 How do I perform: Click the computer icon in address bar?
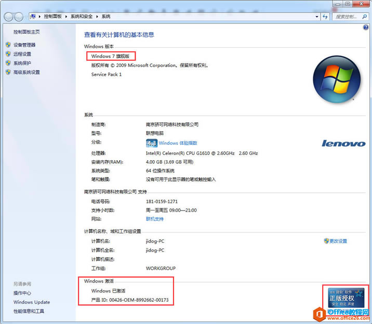pyautogui.click(x=33, y=17)
